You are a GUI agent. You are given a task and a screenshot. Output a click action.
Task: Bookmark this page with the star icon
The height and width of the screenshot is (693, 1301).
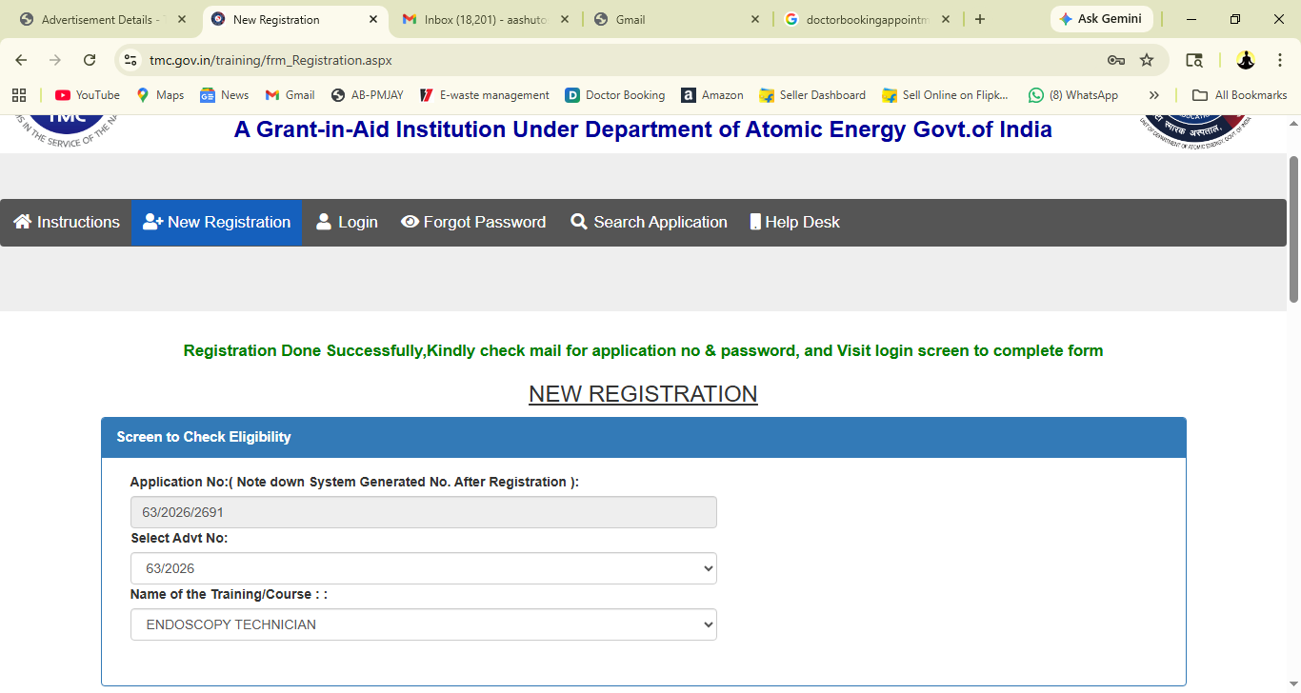point(1147,60)
